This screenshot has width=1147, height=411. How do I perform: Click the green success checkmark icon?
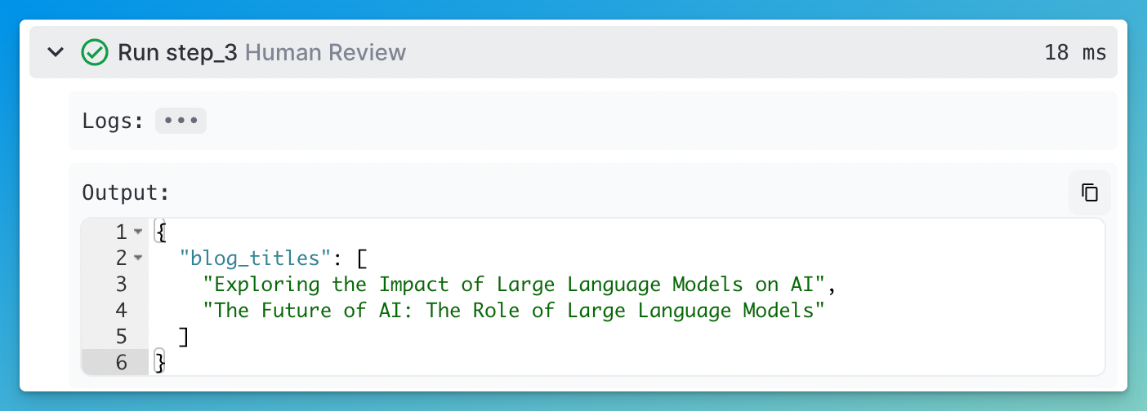pyautogui.click(x=95, y=53)
